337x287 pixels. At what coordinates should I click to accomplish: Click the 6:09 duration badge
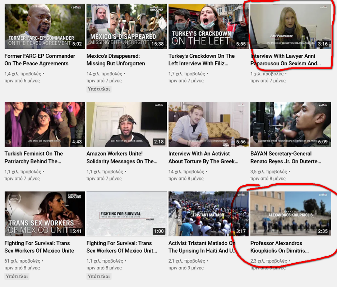(323, 142)
